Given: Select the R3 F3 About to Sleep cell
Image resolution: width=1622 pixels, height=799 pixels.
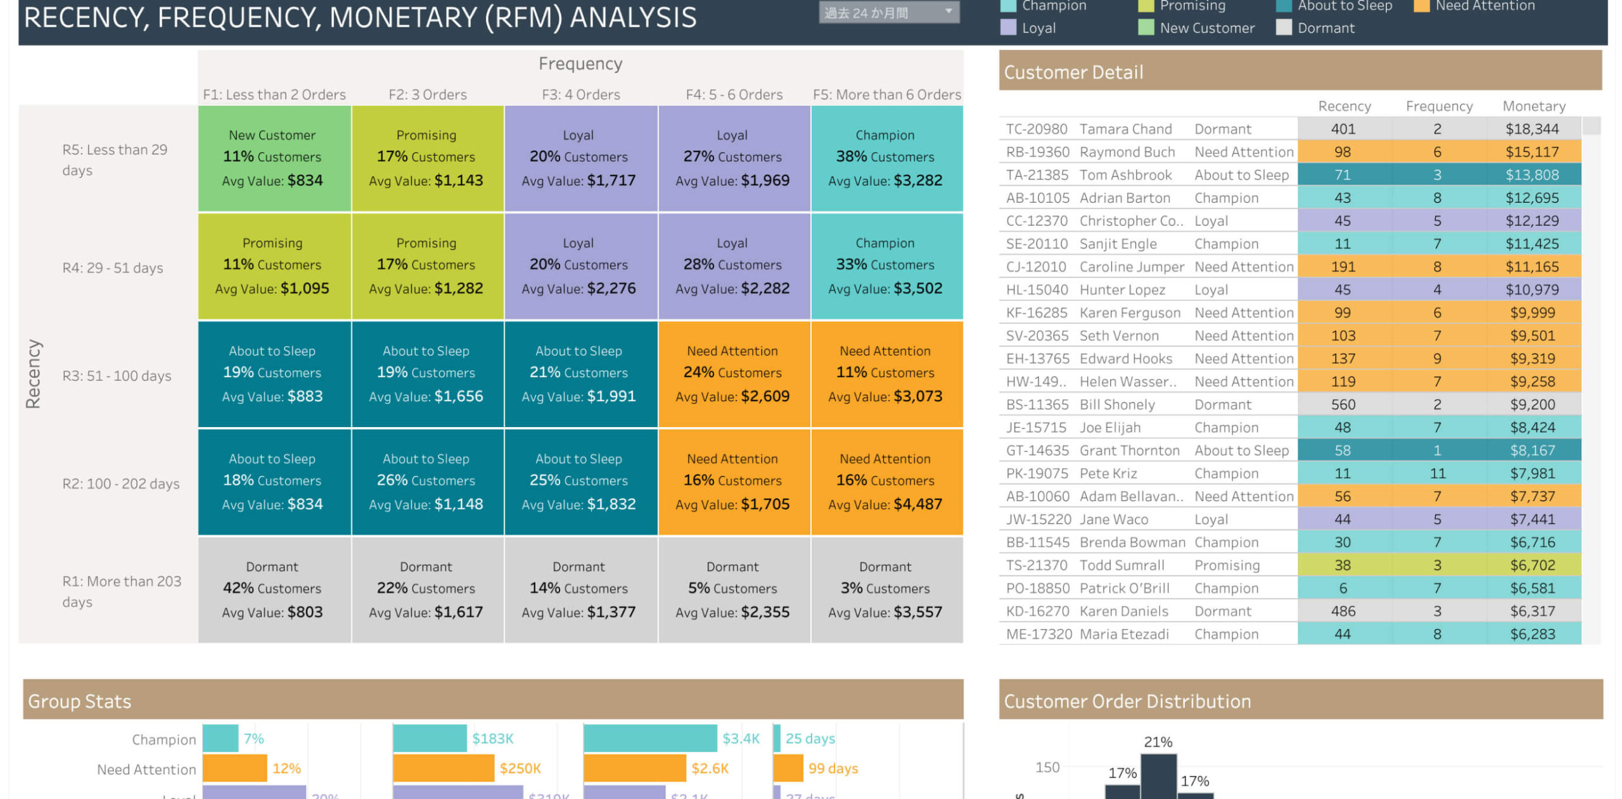Looking at the screenshot, I should [x=579, y=374].
